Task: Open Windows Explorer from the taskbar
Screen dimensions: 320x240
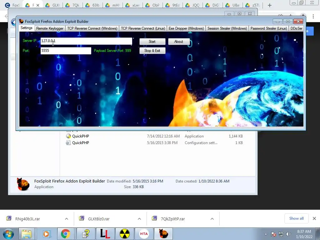Action: 27,234
